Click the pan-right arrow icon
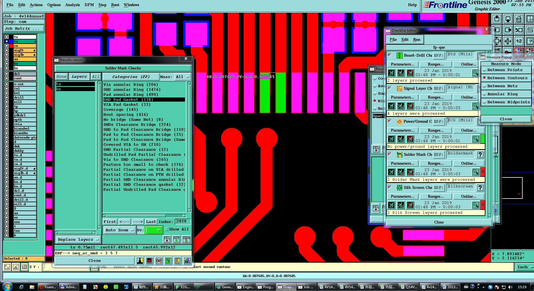534x291 pixels. click(x=508, y=30)
